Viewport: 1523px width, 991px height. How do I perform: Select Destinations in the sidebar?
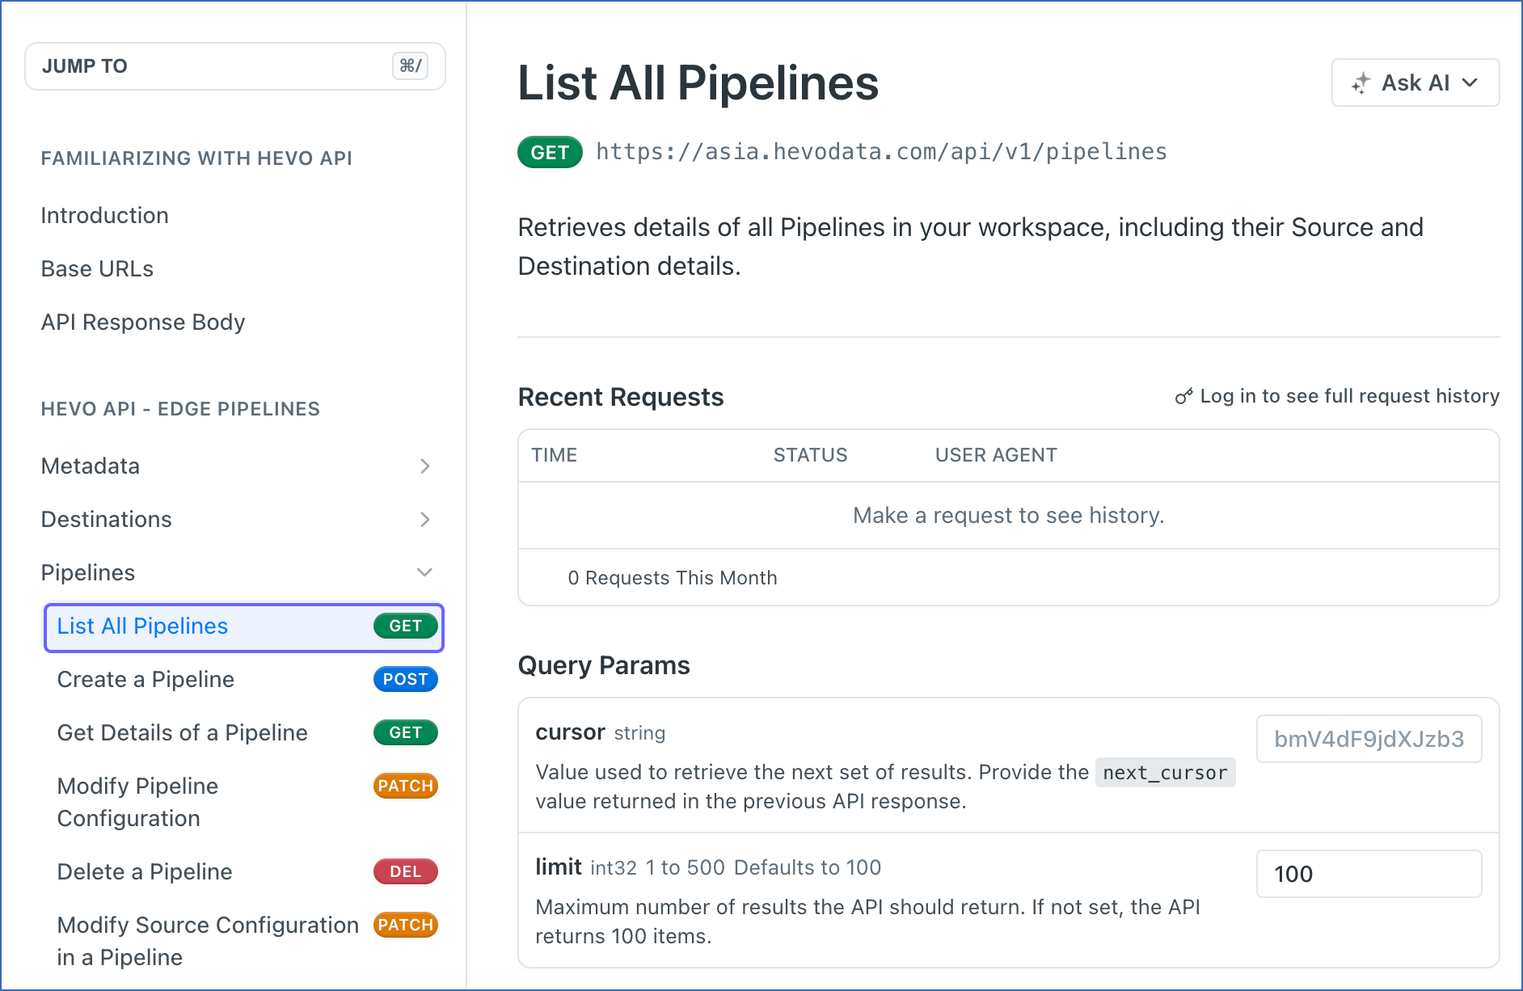coord(107,519)
